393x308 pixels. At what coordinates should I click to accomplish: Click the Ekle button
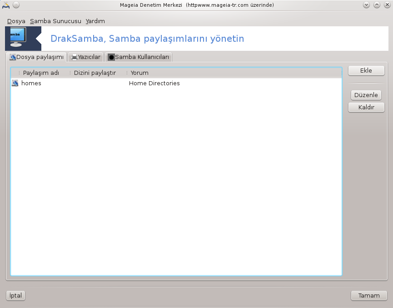[366, 71]
